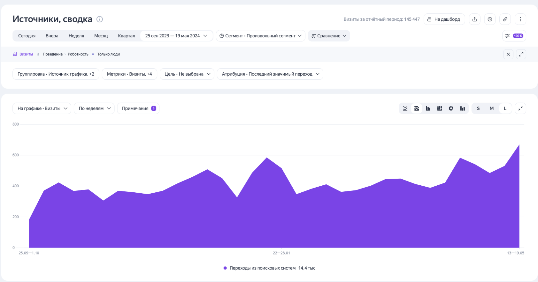Screen dimensions: 538x282
Task: Open Примечания annotations button
Action: pos(138,108)
